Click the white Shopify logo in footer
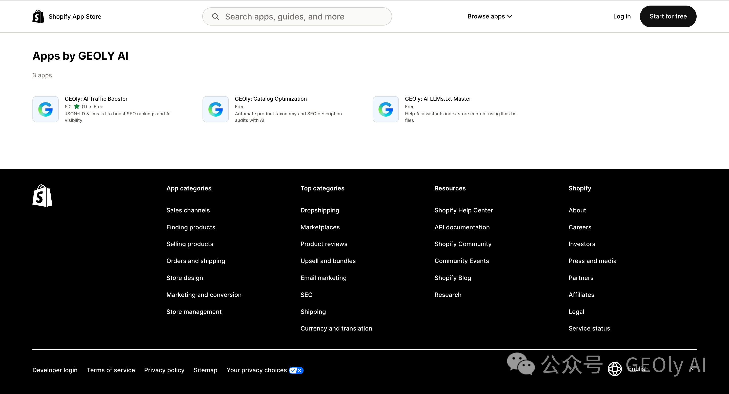 click(x=42, y=195)
